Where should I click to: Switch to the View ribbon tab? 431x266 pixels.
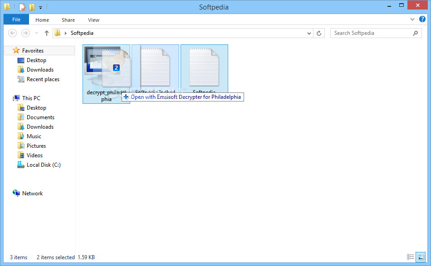pyautogui.click(x=93, y=20)
